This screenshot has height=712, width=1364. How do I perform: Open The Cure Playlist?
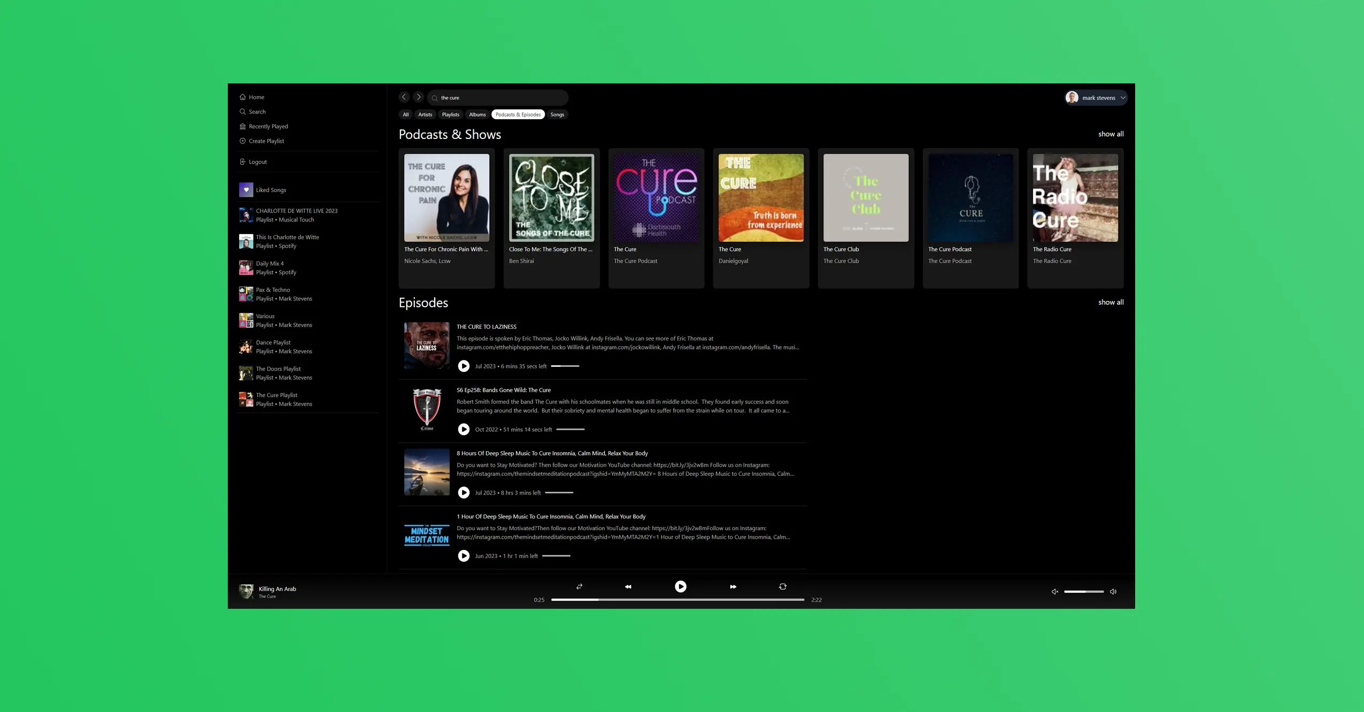[307, 399]
